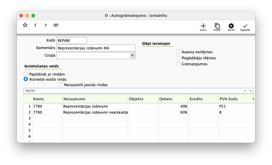The width and height of the screenshot is (272, 165).
Task: Click search bar right arrow
Action: tap(251, 91)
